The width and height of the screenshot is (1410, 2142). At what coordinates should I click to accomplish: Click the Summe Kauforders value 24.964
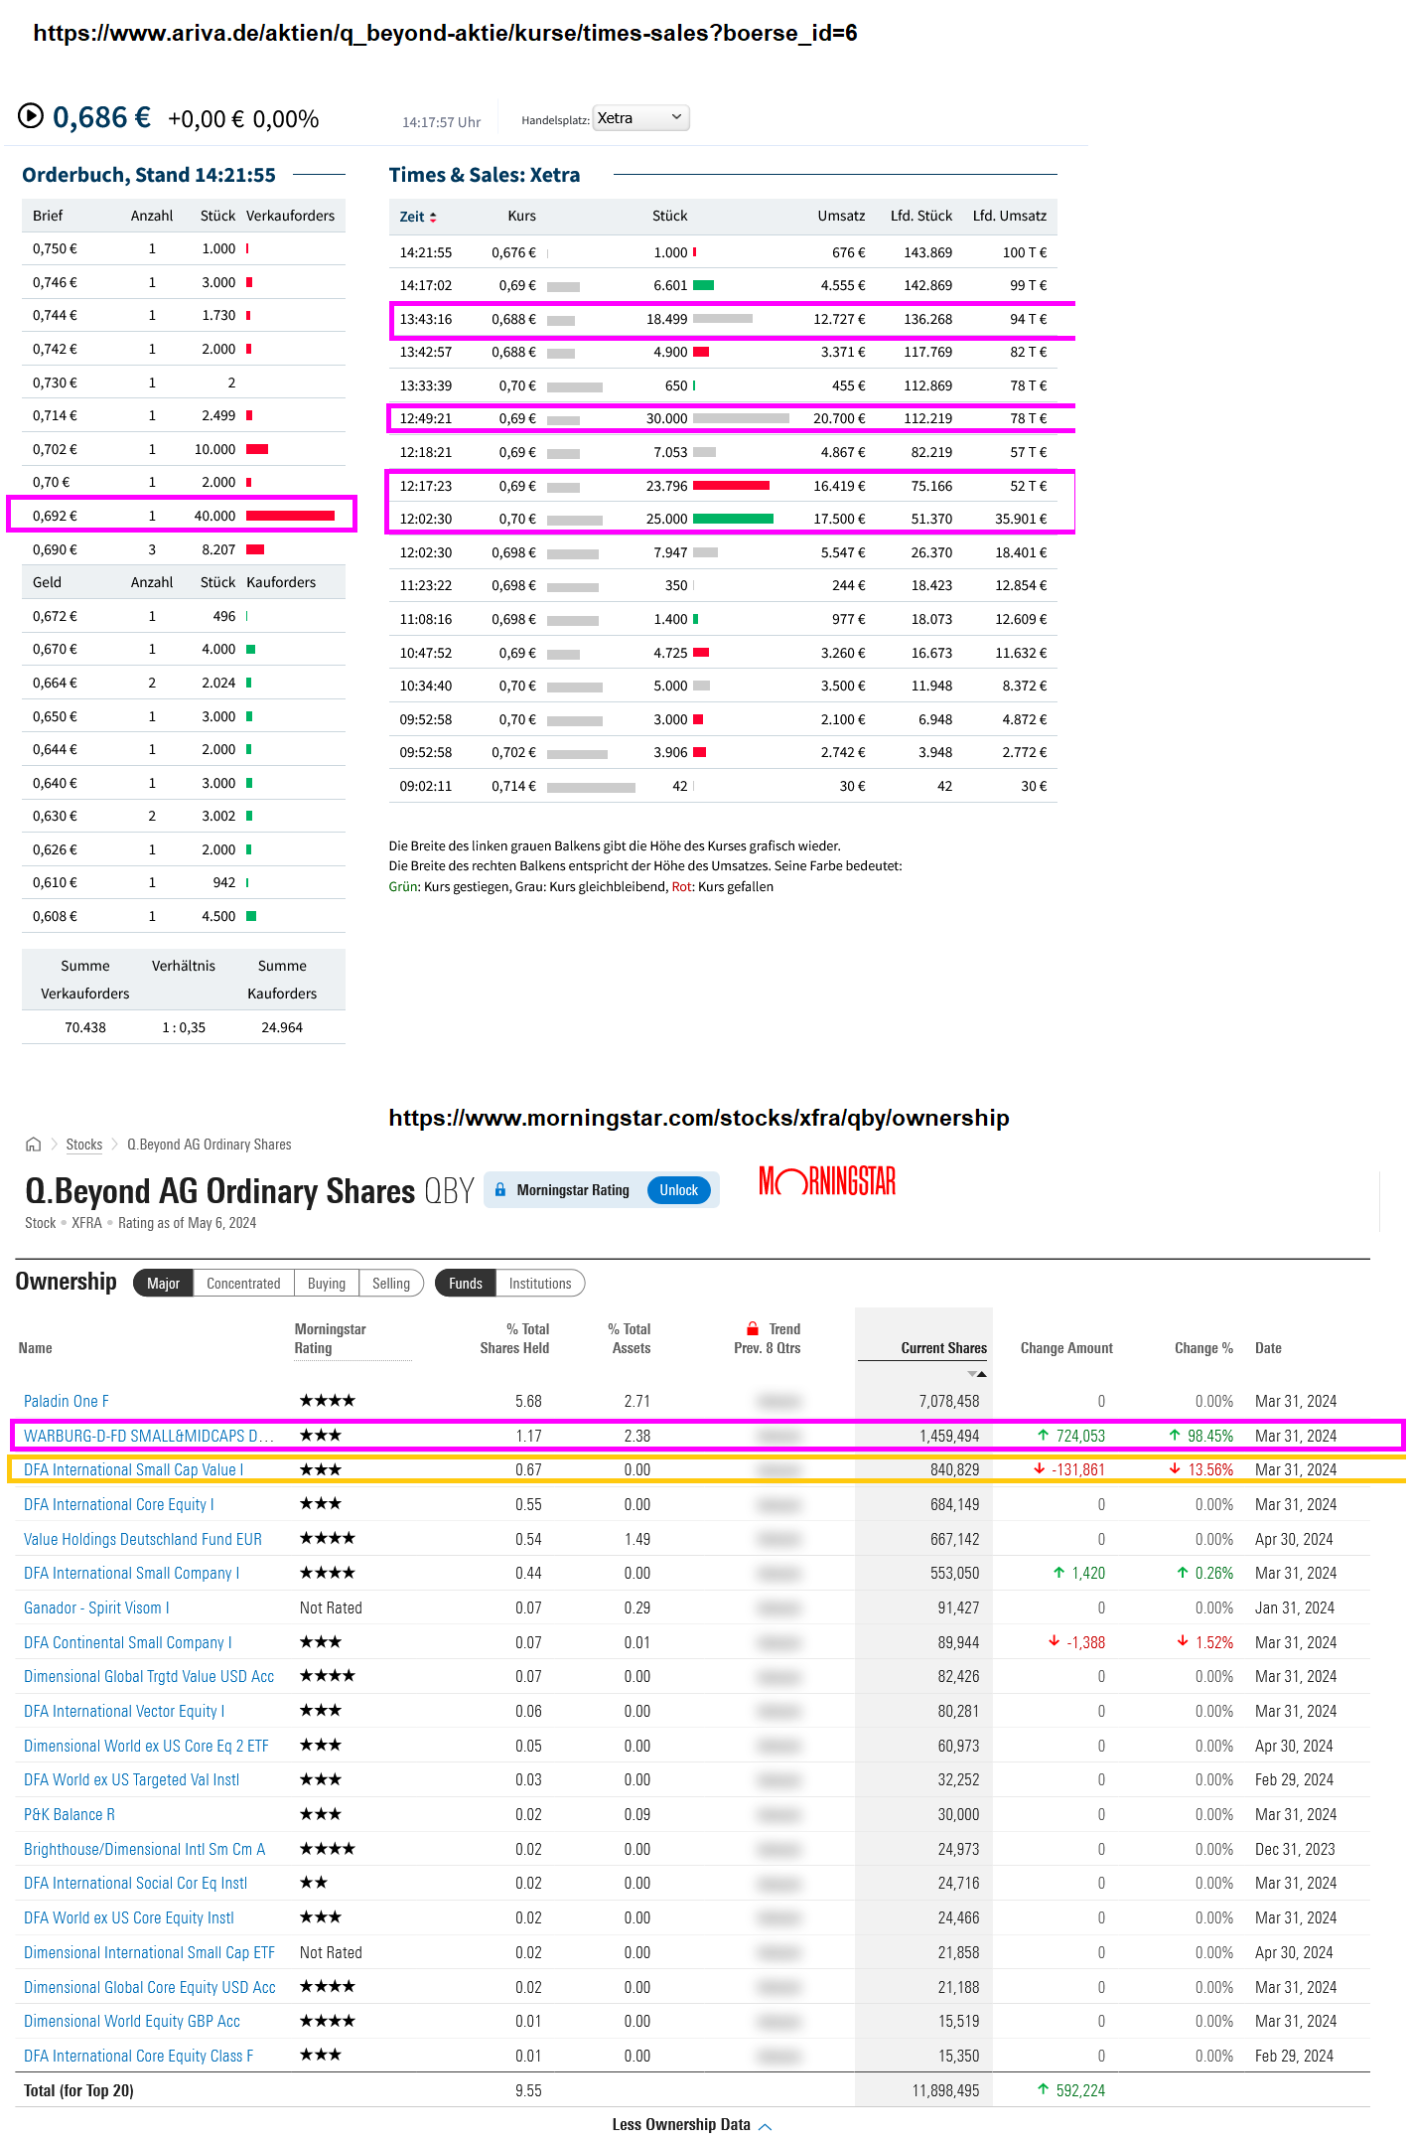(282, 1028)
